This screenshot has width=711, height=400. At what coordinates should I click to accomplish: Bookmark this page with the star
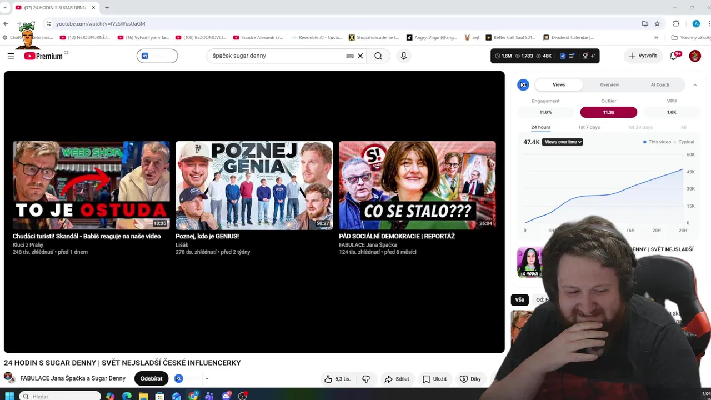[657, 23]
